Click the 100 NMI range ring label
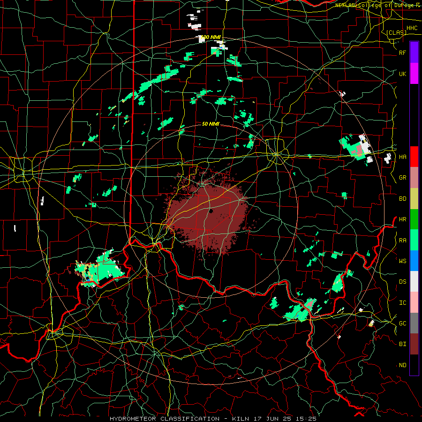The width and height of the screenshot is (422, 422). click(211, 37)
